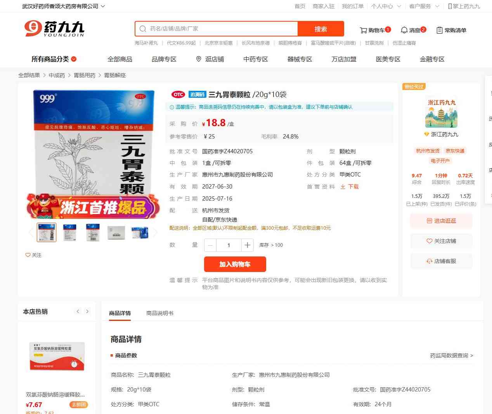
Task: Click the location pin 逛店铺 icon
Action: [199, 59]
